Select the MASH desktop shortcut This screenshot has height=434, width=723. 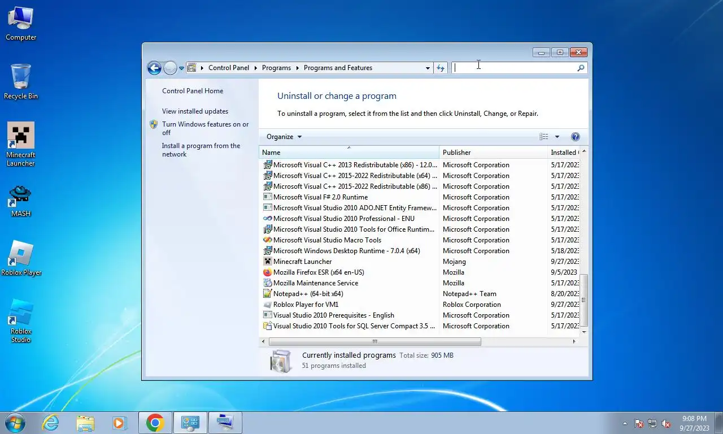click(x=21, y=201)
